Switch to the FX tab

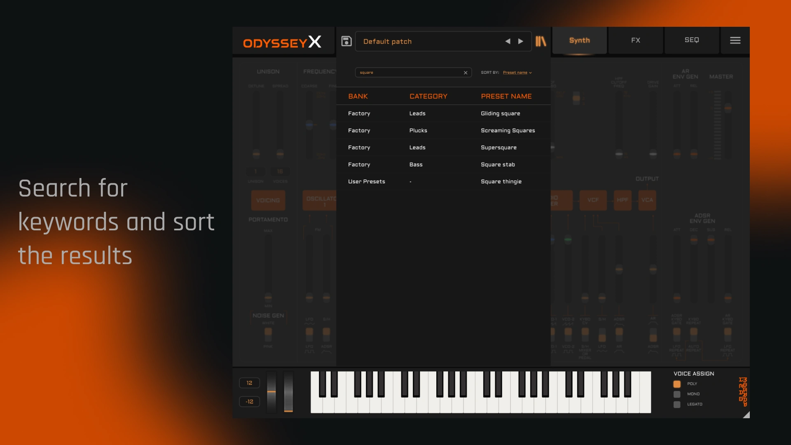[636, 40]
